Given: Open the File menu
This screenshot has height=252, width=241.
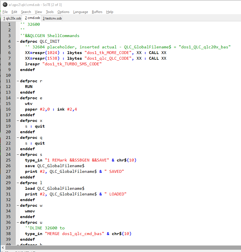Looking at the screenshot, I should pyautogui.click(x=5, y=12).
